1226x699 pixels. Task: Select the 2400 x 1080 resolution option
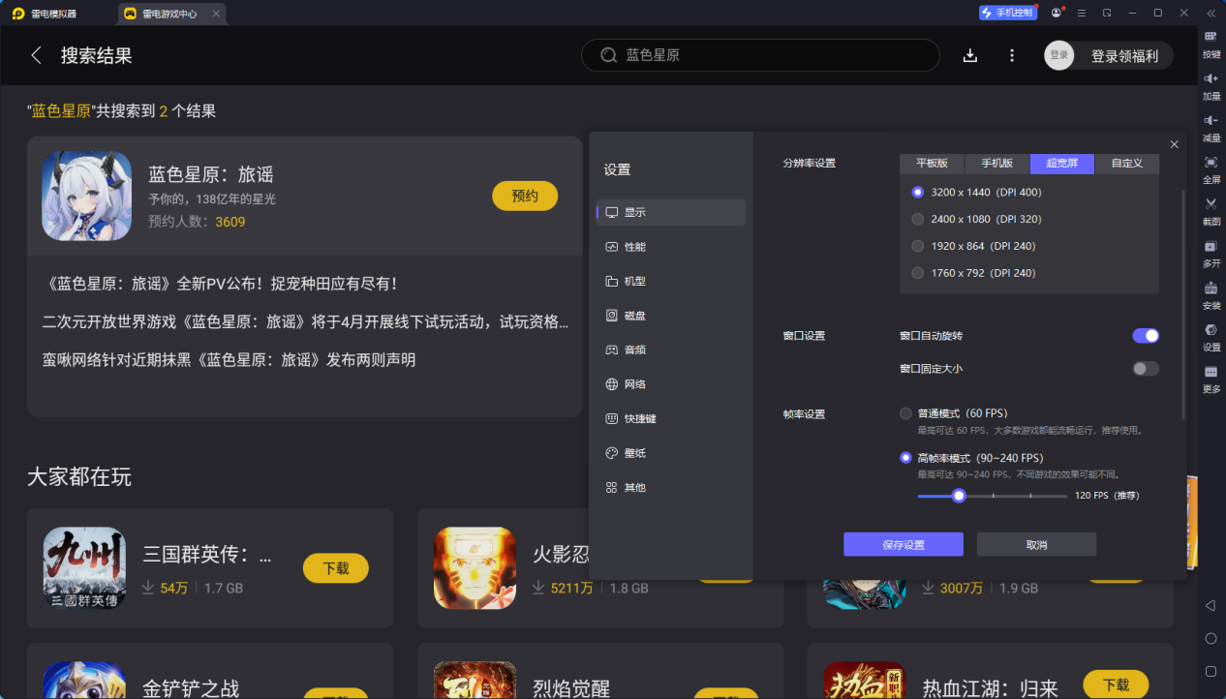[x=918, y=219]
